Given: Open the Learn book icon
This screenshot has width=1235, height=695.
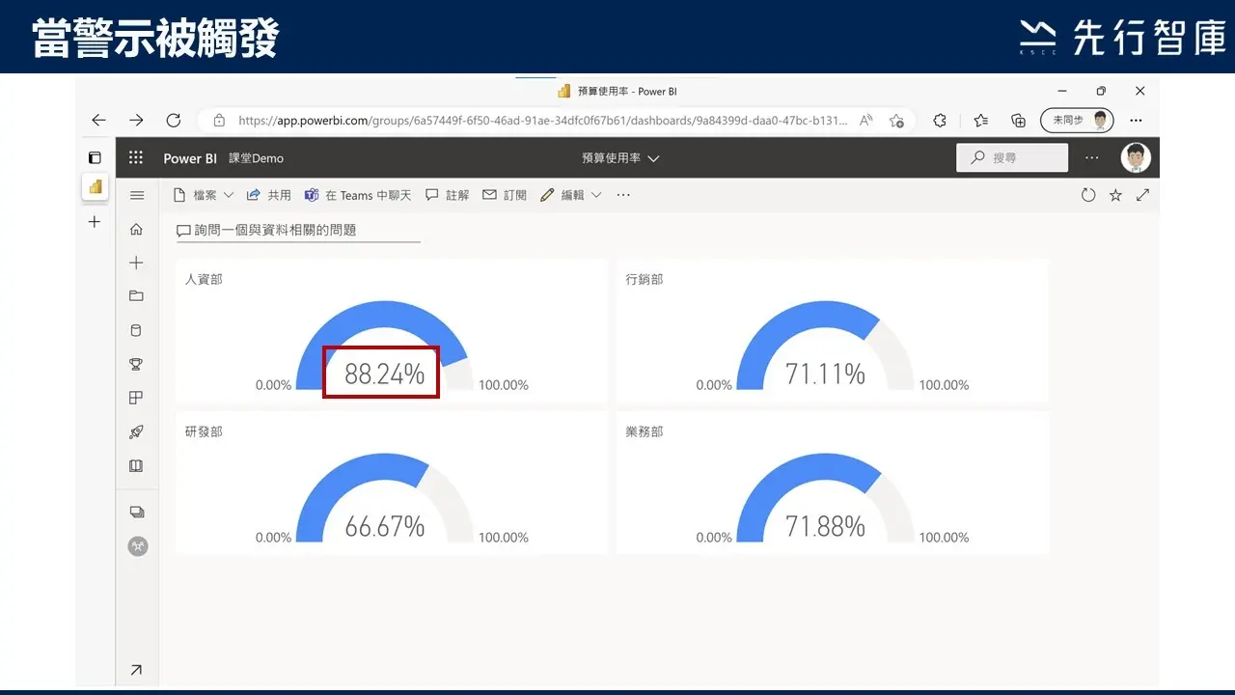Looking at the screenshot, I should [x=136, y=465].
